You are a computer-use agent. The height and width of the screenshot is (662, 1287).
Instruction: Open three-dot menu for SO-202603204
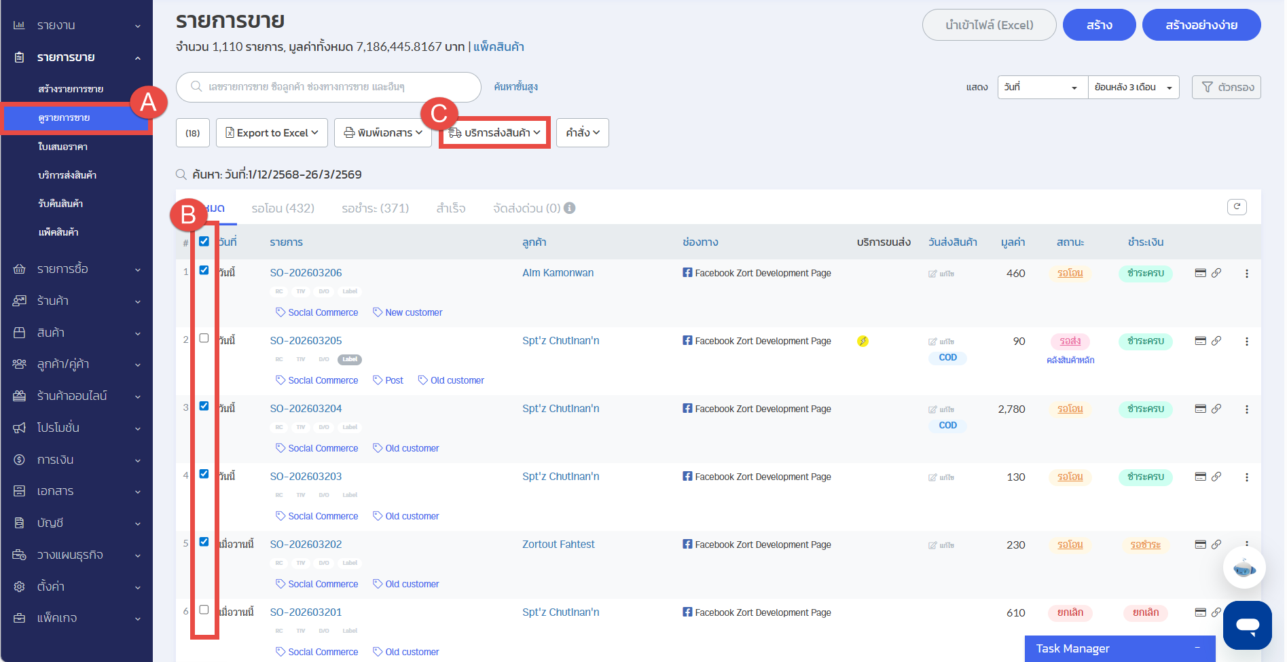coord(1246,409)
